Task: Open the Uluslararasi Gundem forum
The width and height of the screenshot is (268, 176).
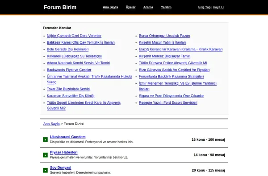Action: (68, 137)
